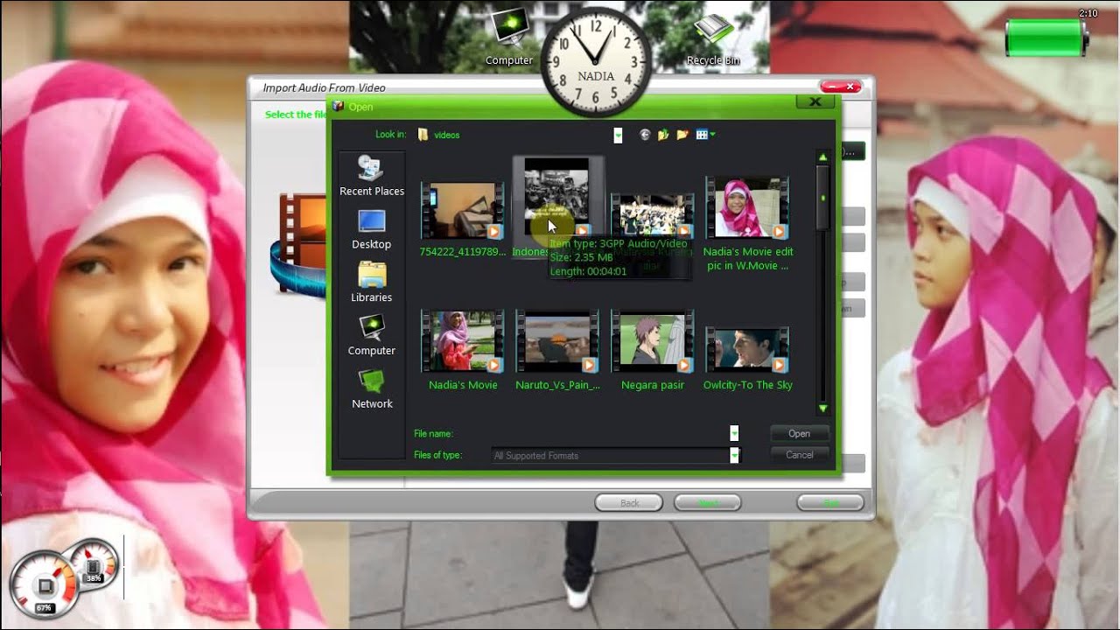The image size is (1120, 630).
Task: Go back to the last folder visited
Action: [x=645, y=135]
